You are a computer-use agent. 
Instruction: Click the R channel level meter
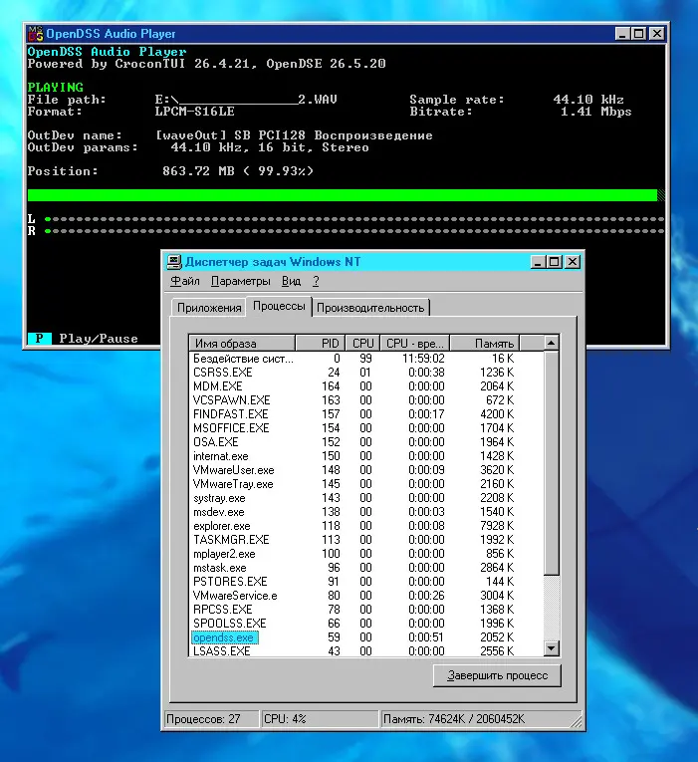point(354,231)
